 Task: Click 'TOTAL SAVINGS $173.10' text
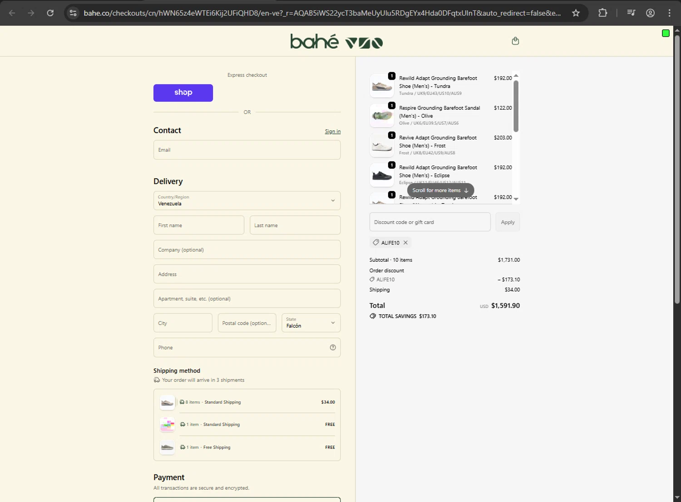[407, 316]
